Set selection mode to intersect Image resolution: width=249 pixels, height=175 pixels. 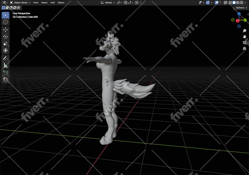[19, 8]
